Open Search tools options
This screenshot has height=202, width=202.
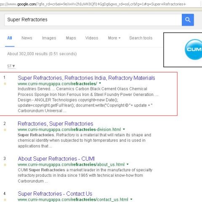141,38
